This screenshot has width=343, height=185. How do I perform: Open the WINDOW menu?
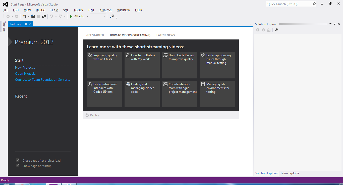124,10
